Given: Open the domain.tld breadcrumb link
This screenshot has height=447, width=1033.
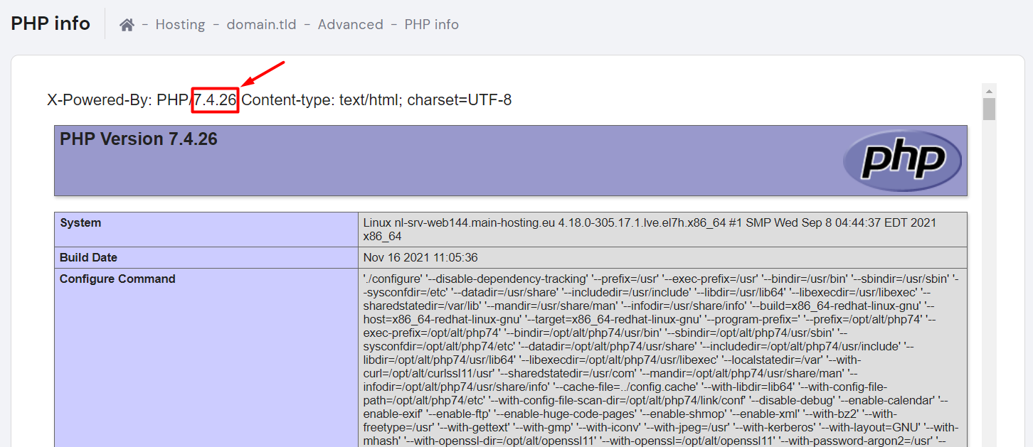Looking at the screenshot, I should click(261, 24).
